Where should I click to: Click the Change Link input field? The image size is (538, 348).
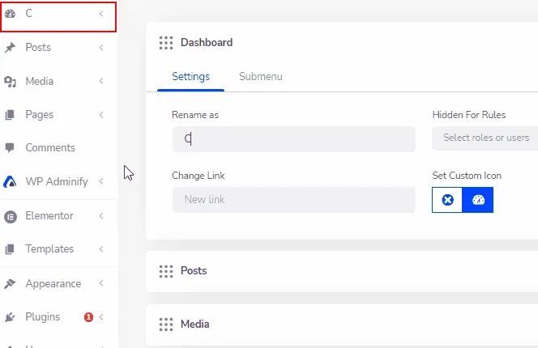pyautogui.click(x=294, y=200)
